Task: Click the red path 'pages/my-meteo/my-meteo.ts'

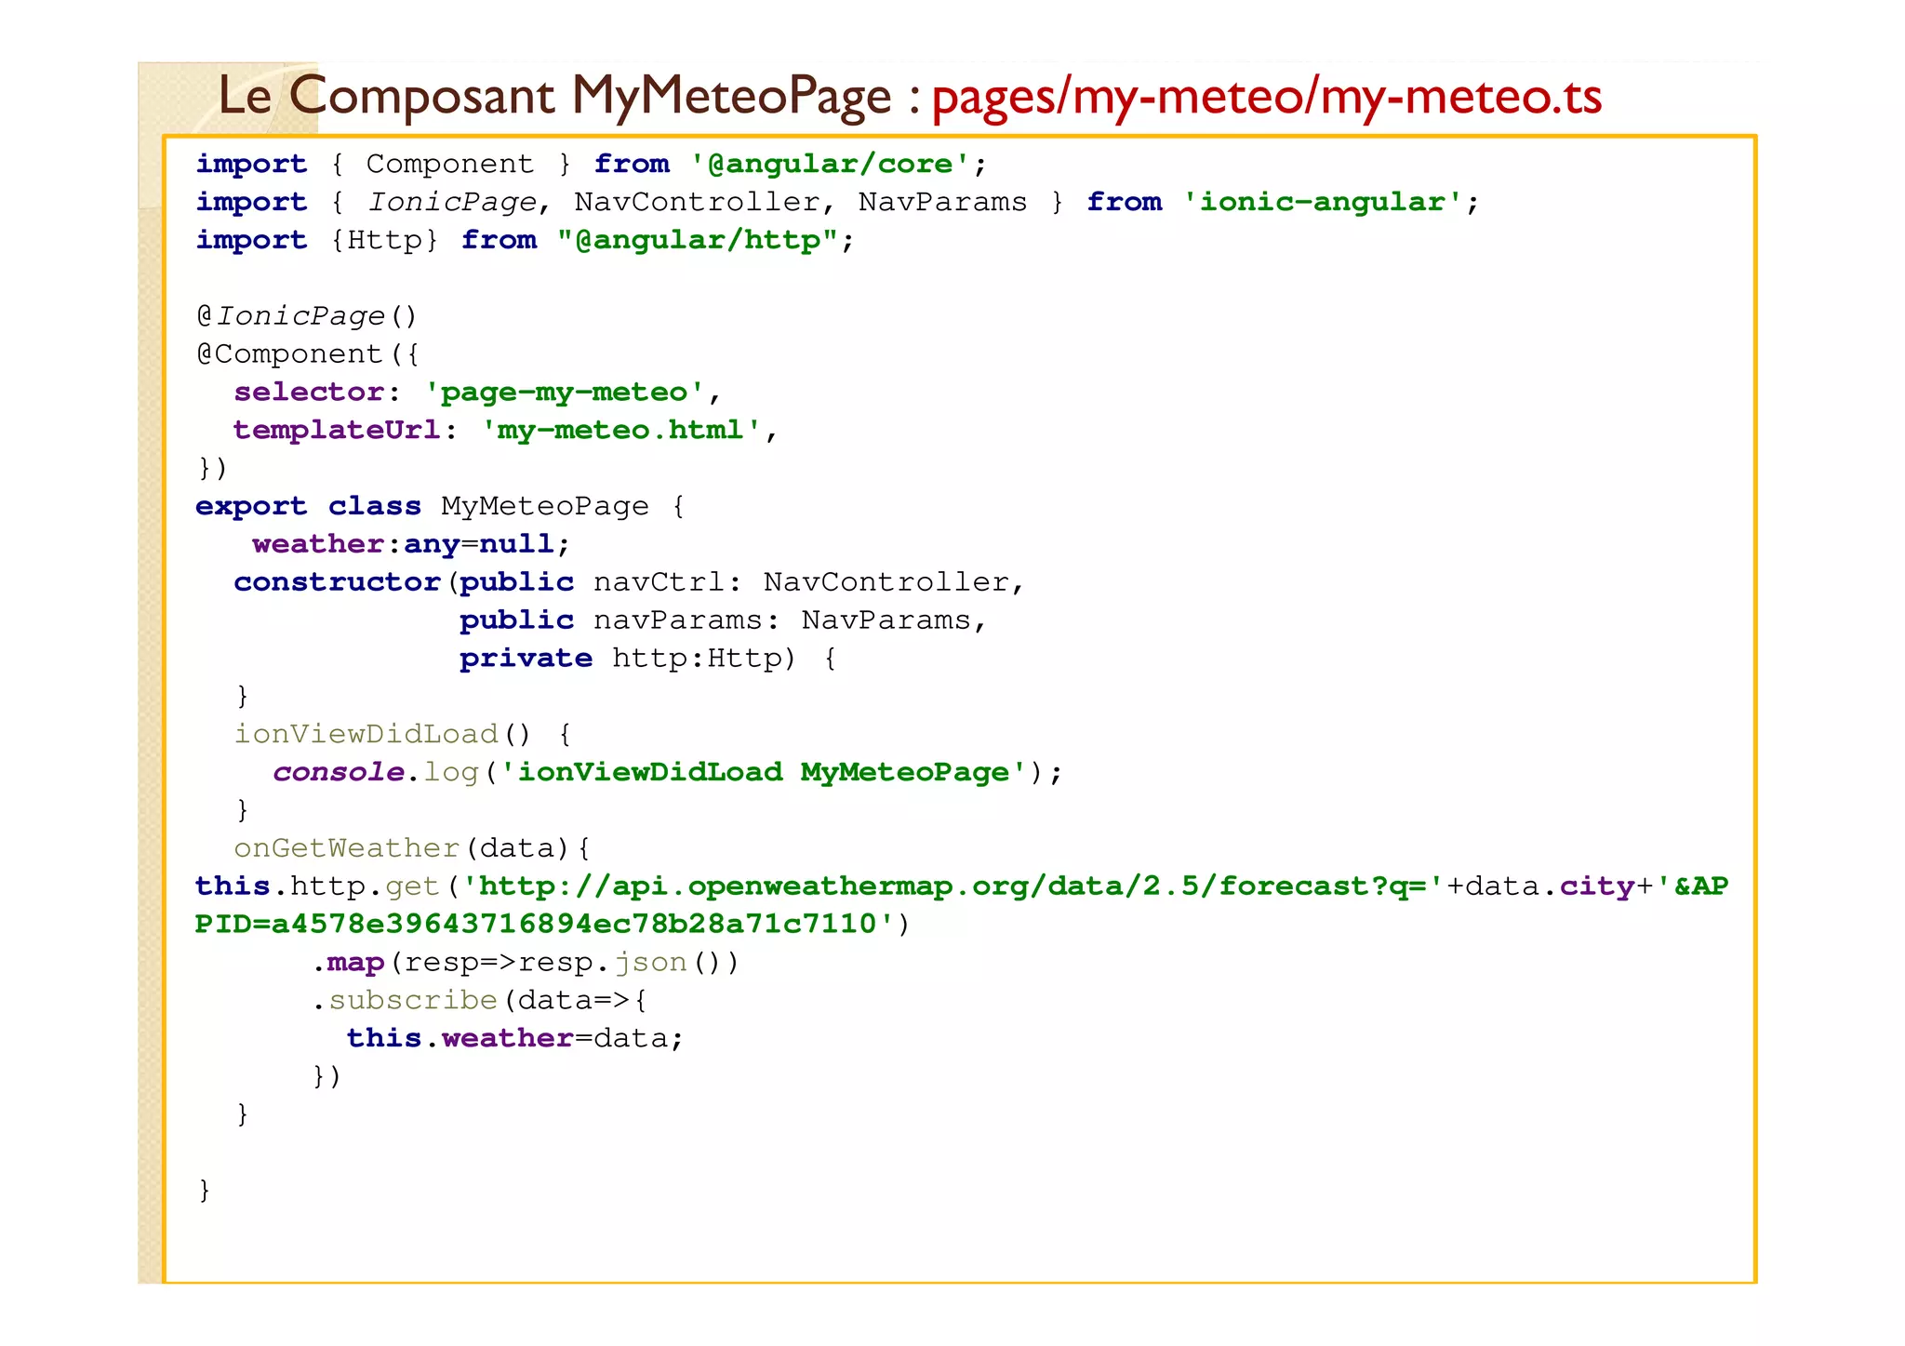Action: (x=1267, y=97)
